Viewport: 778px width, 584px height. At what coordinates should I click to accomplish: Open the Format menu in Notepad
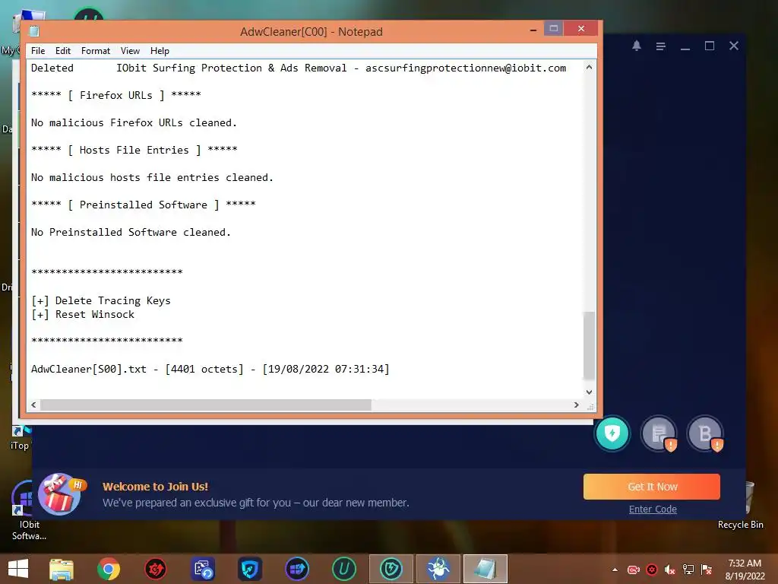[x=95, y=51]
